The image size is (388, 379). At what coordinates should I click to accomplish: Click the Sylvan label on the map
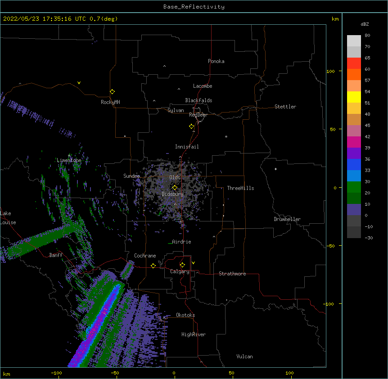[176, 110]
